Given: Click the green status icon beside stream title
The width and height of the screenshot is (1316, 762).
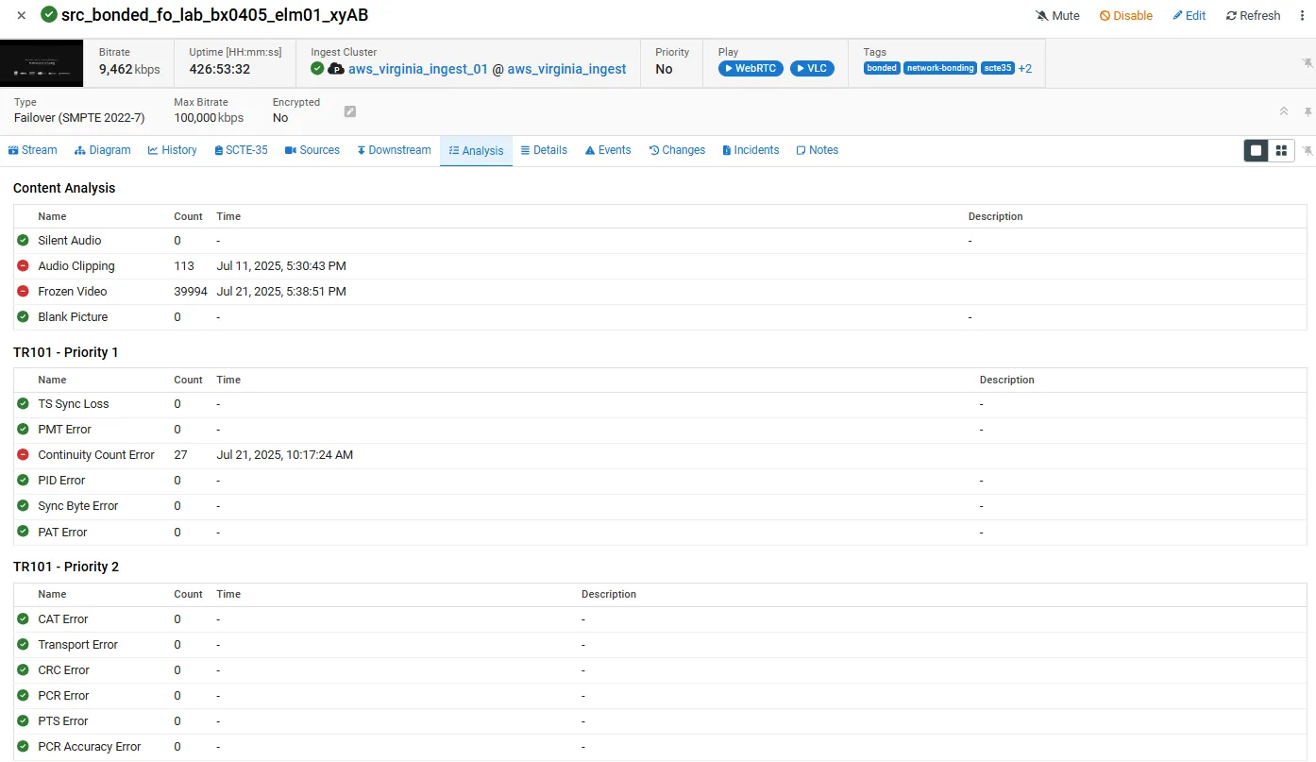Looking at the screenshot, I should click(48, 14).
